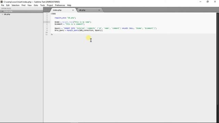This screenshot has height=123, width=219.
Task: Restore down the Sublime Text window
Action: tap(208, 2)
